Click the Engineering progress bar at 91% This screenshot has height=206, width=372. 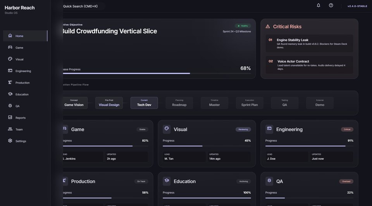point(309,146)
